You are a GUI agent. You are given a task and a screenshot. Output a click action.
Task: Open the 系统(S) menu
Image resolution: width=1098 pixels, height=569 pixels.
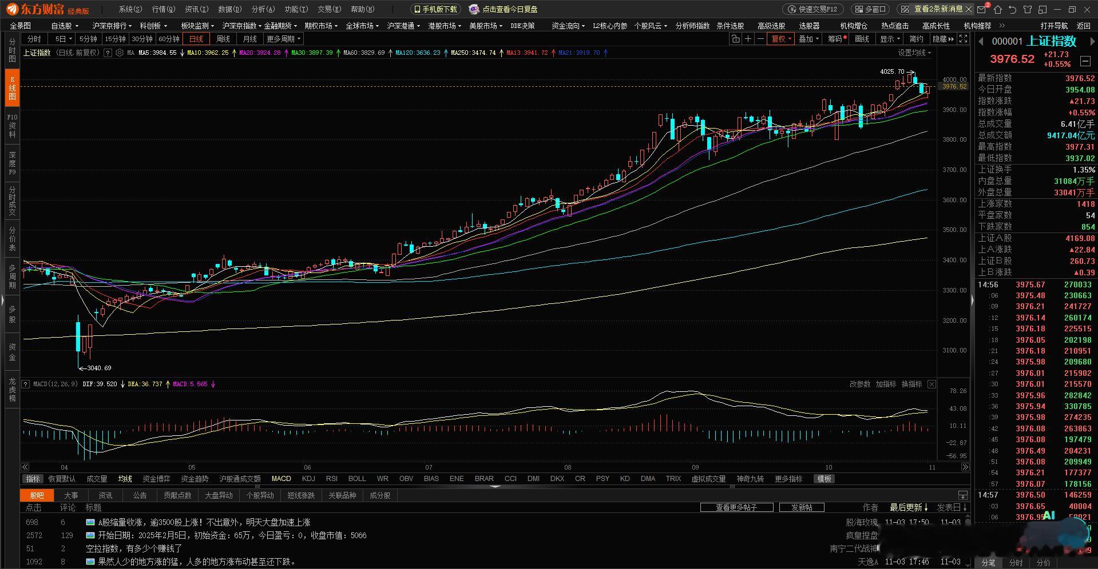[130, 9]
